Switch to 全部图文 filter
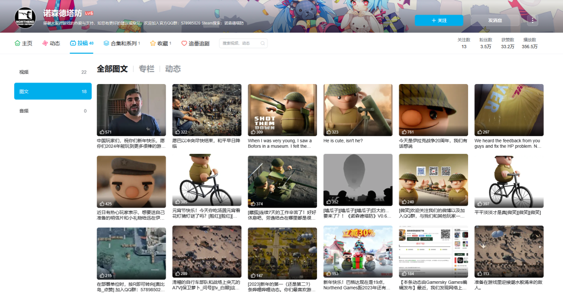Image resolution: width=563 pixels, height=299 pixels. coord(113,69)
